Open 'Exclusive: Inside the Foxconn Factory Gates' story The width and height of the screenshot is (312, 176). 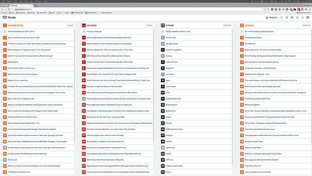(x=104, y=86)
